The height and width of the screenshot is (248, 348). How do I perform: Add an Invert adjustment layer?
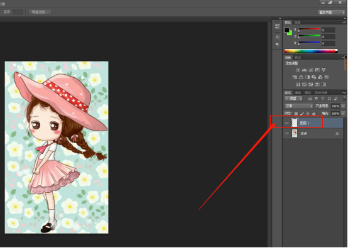tap(298, 84)
